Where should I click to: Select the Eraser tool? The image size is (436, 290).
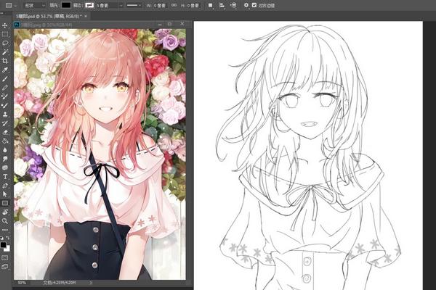click(5, 132)
